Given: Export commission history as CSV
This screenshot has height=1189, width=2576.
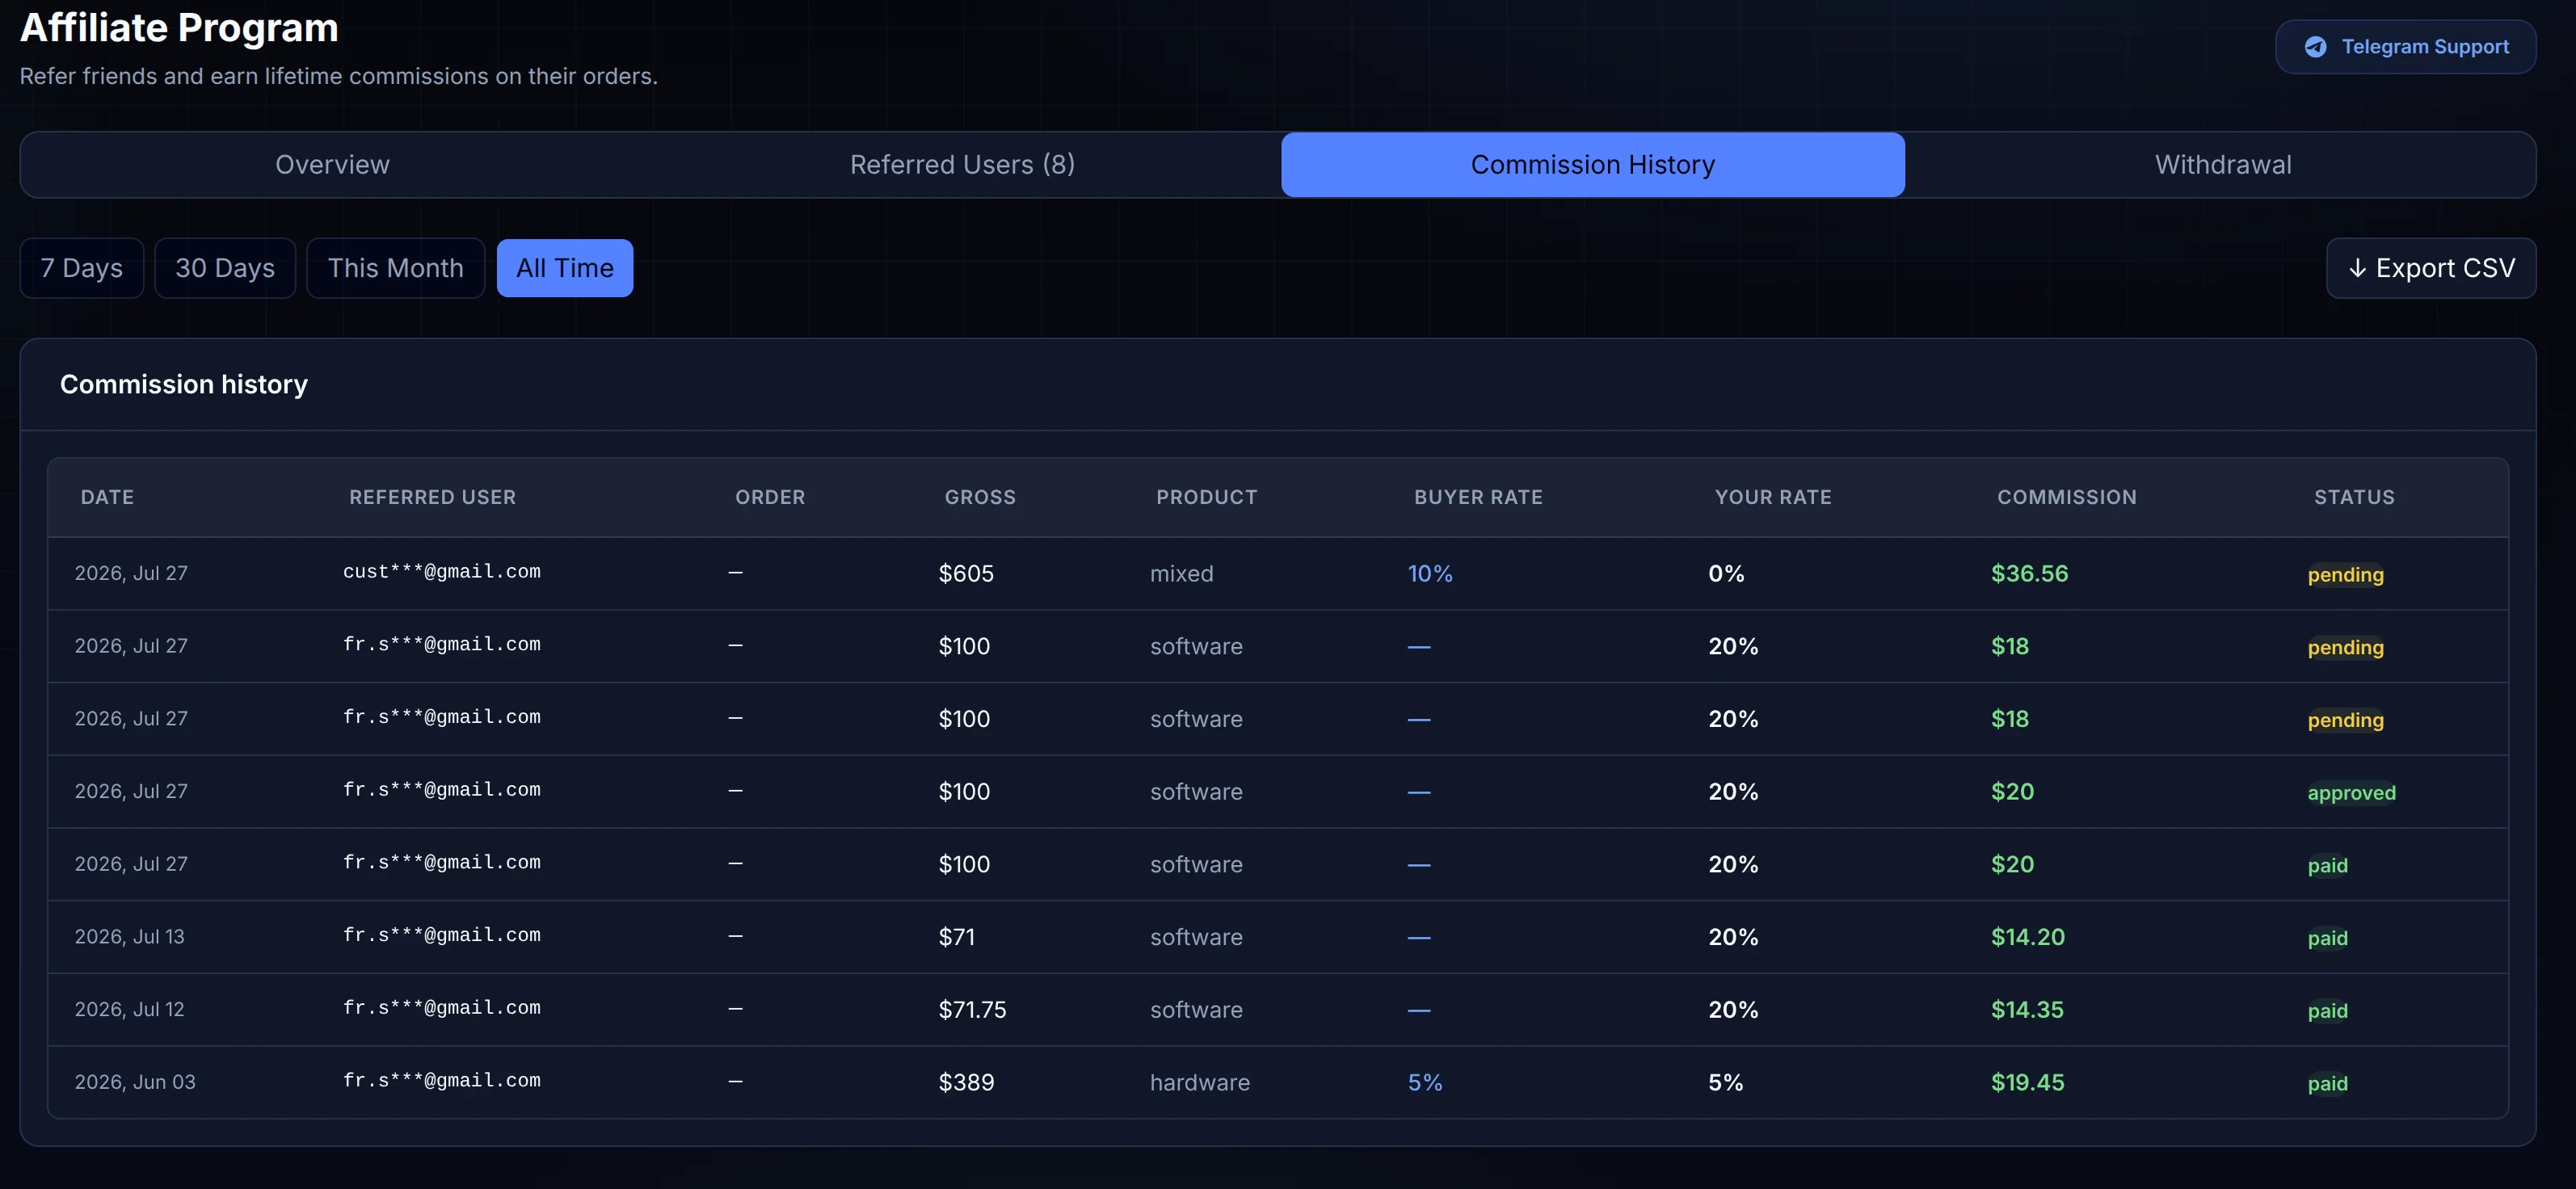Looking at the screenshot, I should click(x=2430, y=268).
